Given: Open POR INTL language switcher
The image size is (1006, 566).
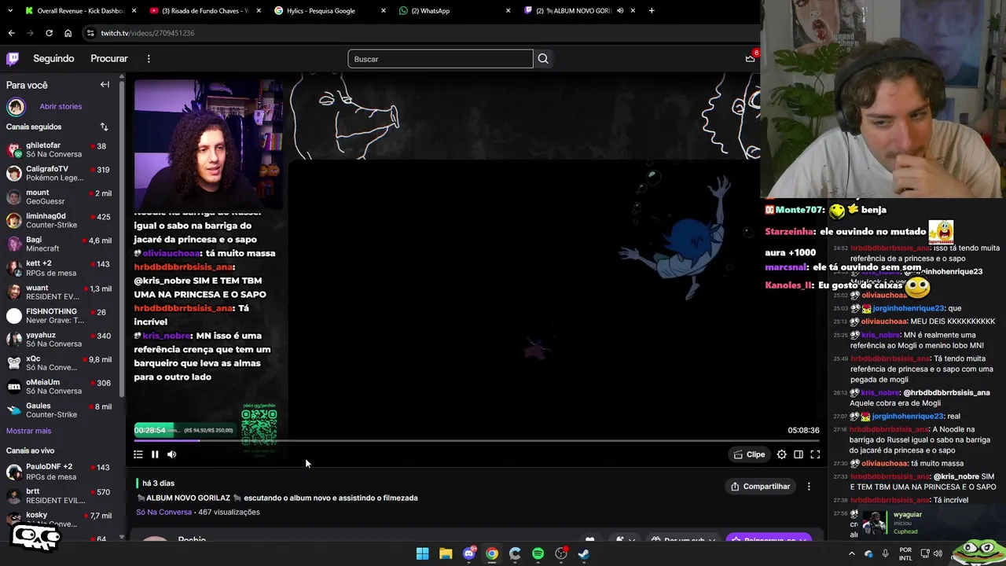Looking at the screenshot, I should click(x=905, y=553).
